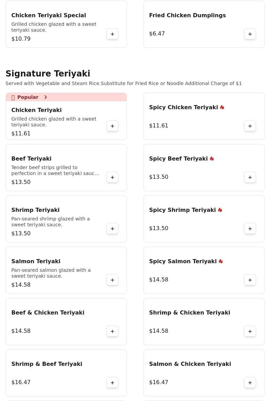This screenshot has height=401, width=270.
Task: Add Salmon & Chicken Teriyaki via plus
Action: pos(250,383)
